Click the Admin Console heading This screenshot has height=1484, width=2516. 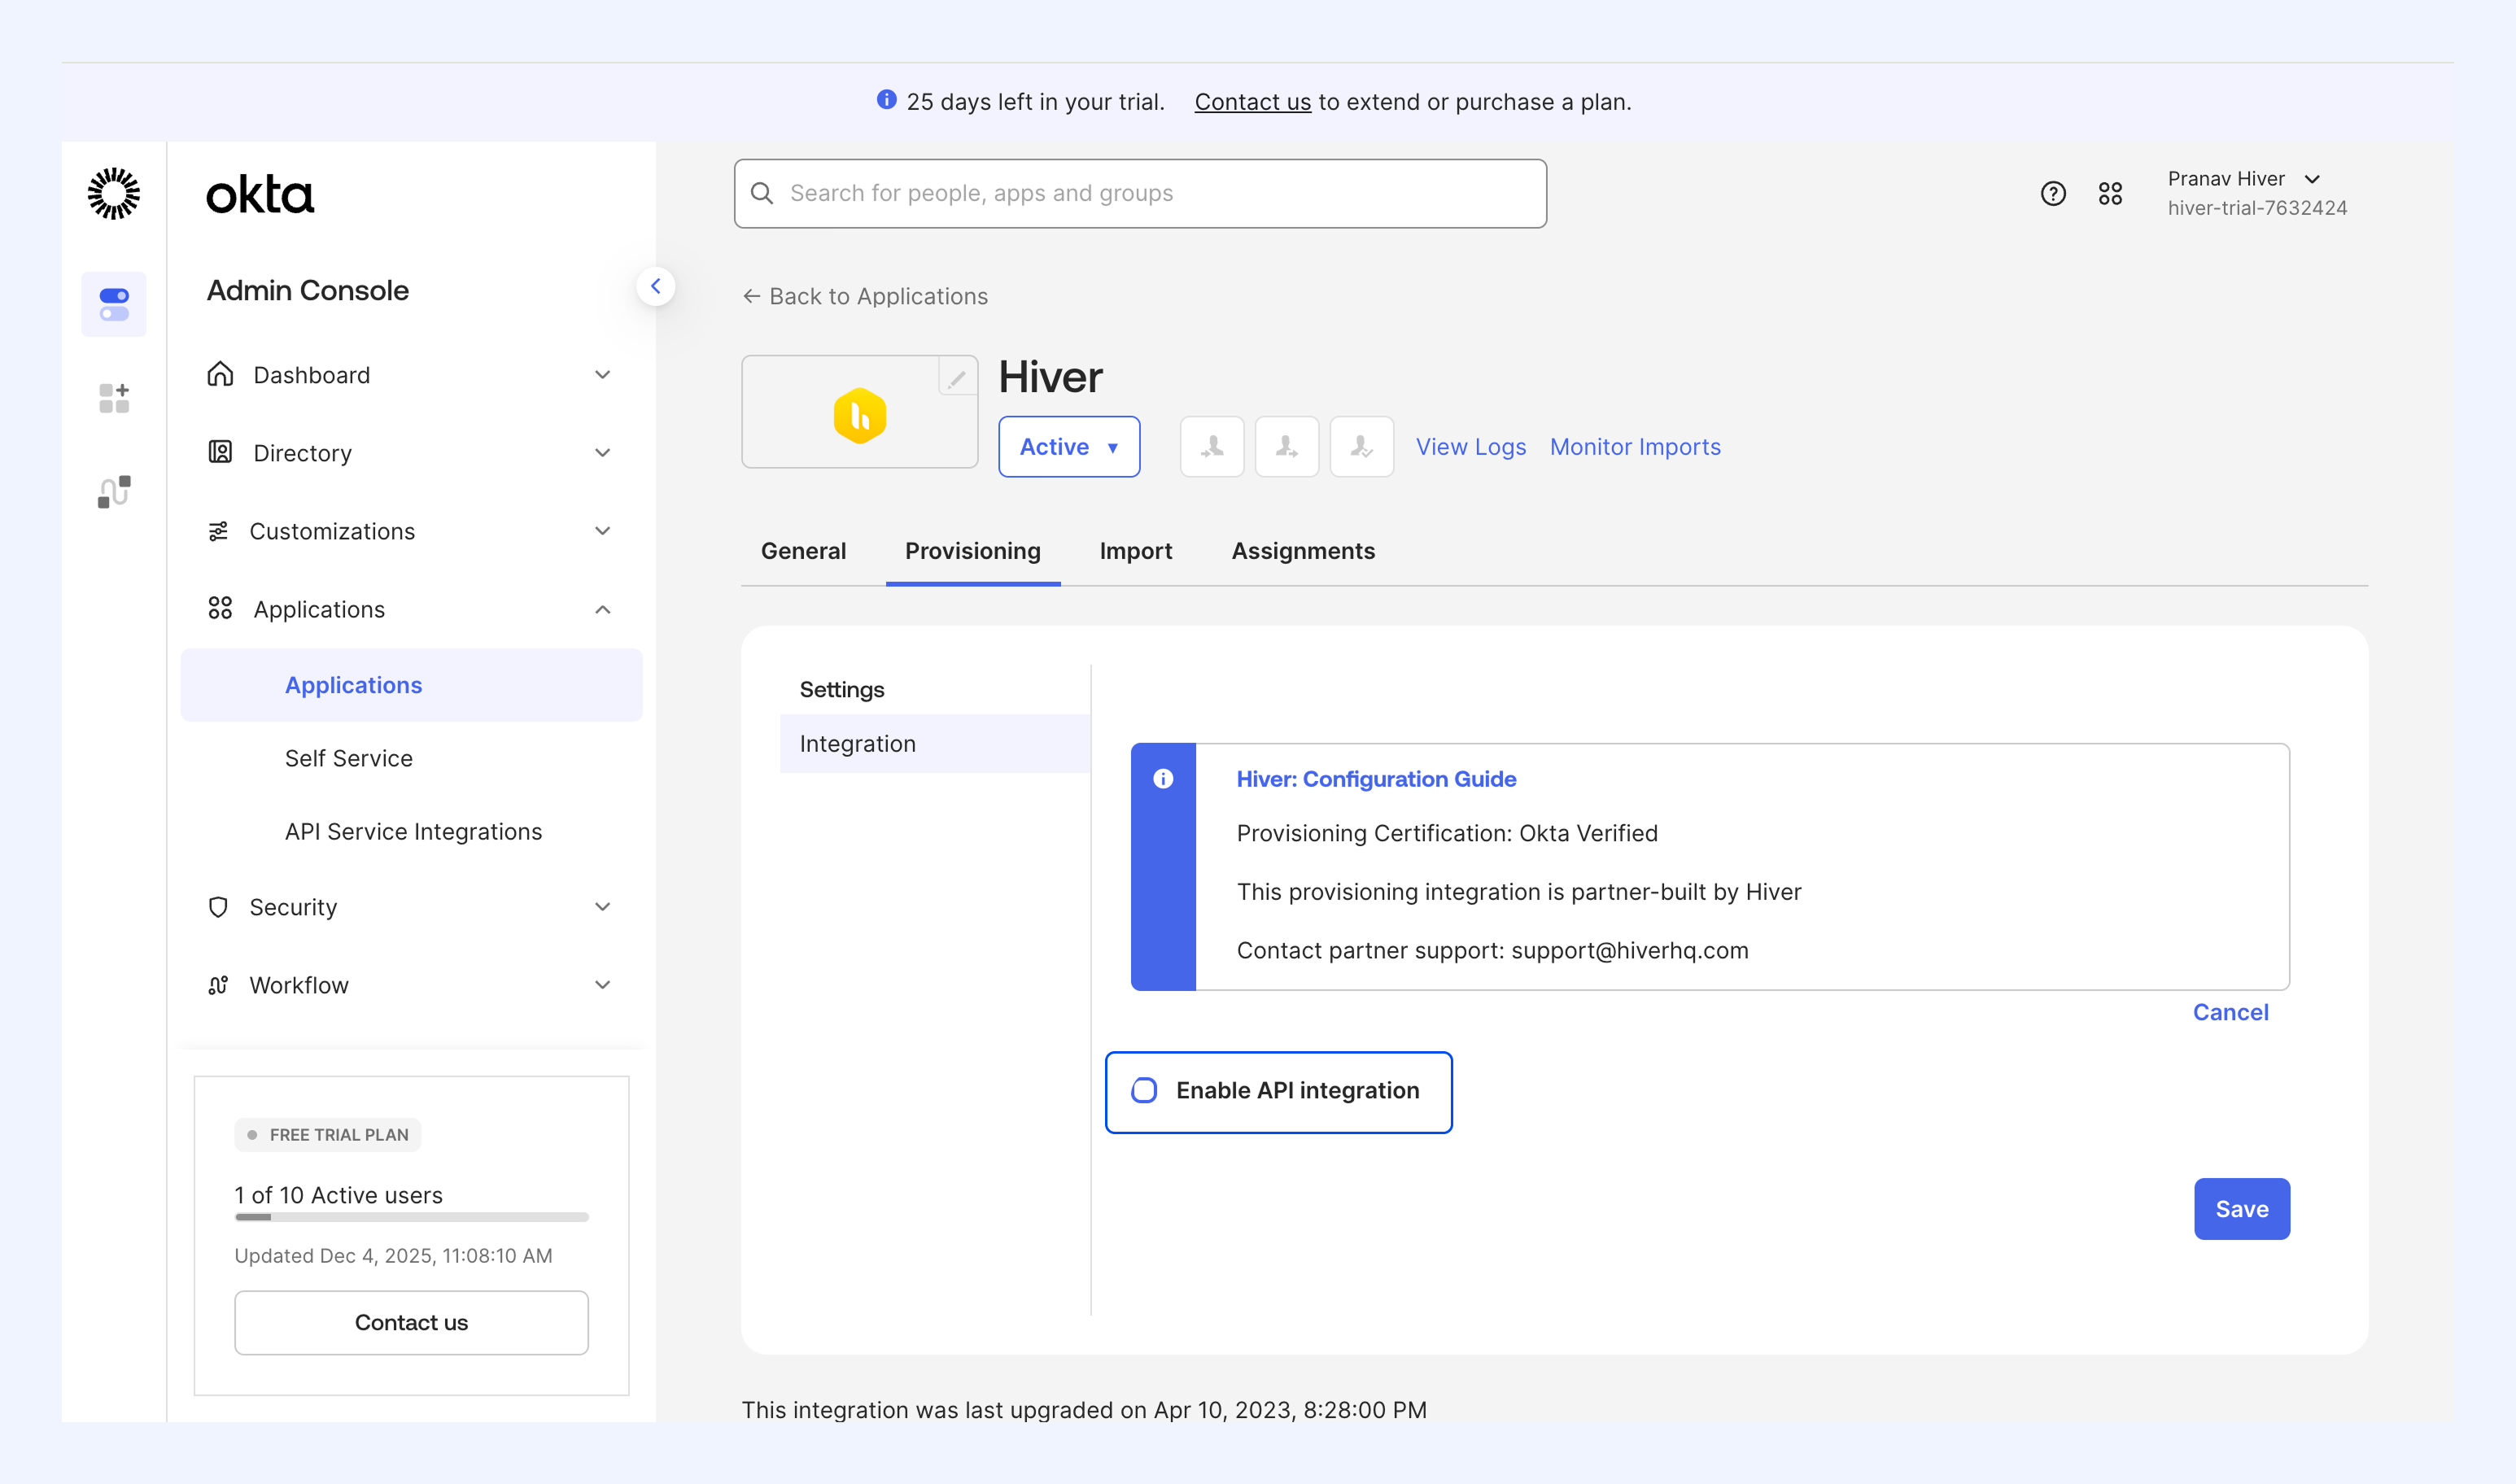click(x=308, y=290)
